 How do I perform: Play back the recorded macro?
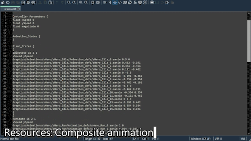point(162,2)
